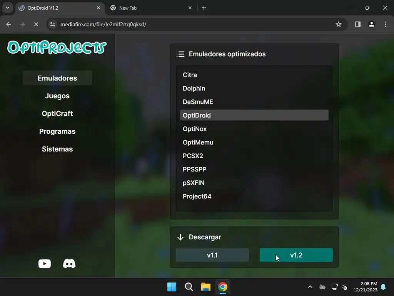The image size is (394, 296).
Task: Open the YouTube icon link in sidebar
Action: pyautogui.click(x=45, y=264)
